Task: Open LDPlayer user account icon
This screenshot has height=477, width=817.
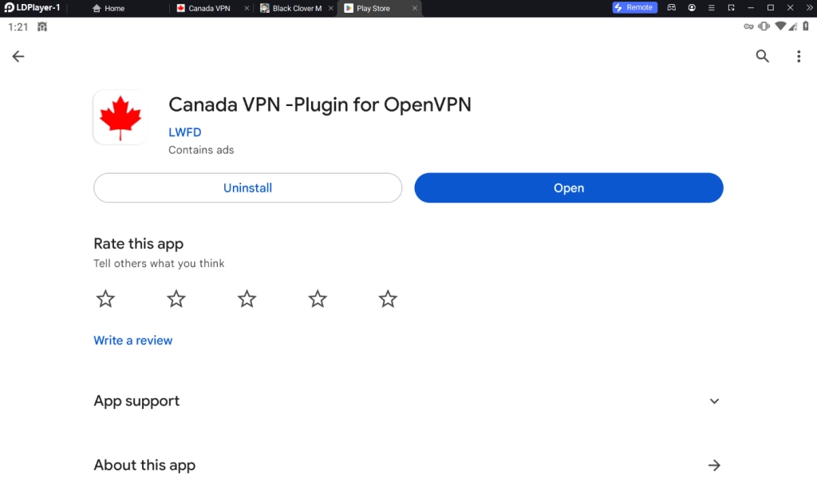Action: pyautogui.click(x=692, y=8)
